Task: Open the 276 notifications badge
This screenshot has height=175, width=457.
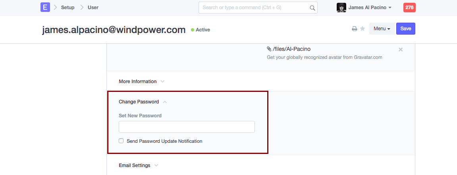Action: pos(409,8)
